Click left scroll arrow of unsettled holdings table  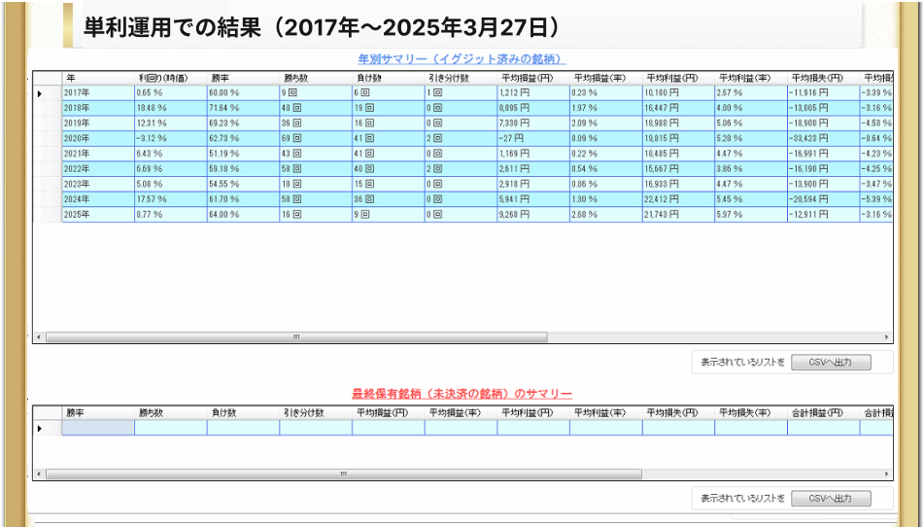pyautogui.click(x=39, y=474)
